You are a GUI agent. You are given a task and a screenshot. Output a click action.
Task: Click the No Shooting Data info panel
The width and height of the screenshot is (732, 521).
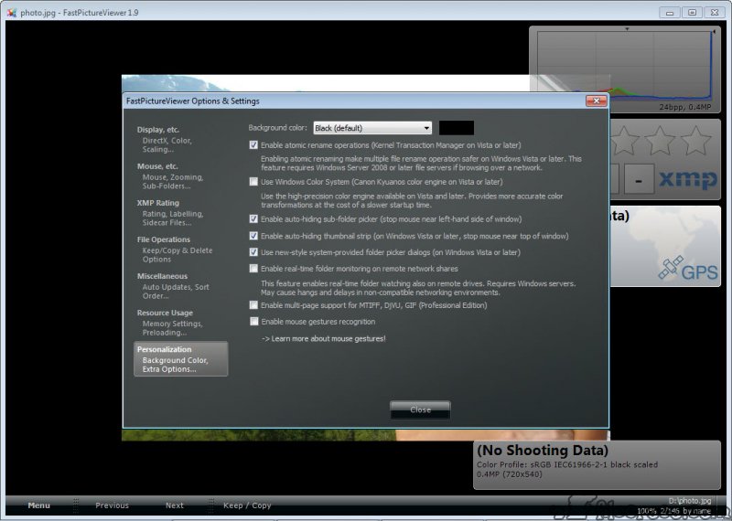point(597,465)
